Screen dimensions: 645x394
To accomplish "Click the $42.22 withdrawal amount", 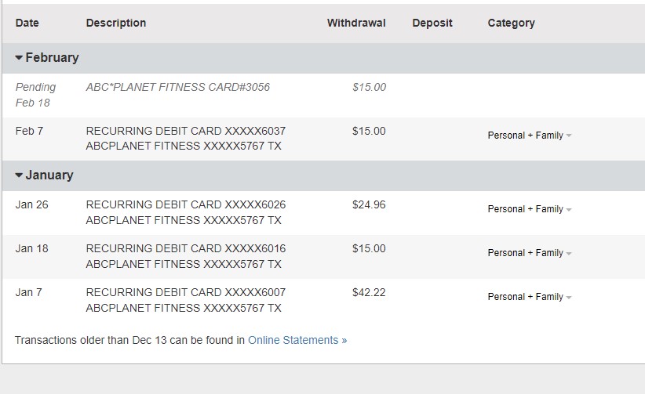I will (x=369, y=292).
